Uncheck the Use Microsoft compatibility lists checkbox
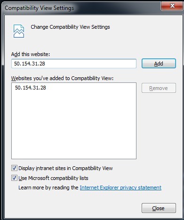184x220 pixels. (14, 178)
